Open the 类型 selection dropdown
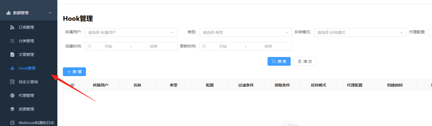This screenshot has width=432, height=126. coord(246,32)
